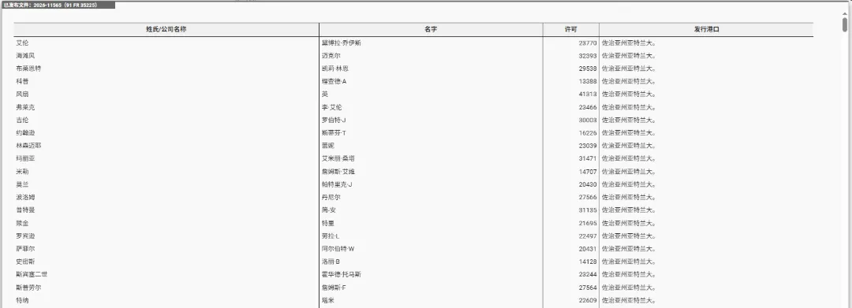Select the surname cell 弗莱克
Viewport: 852px width, 308px height.
click(25, 107)
